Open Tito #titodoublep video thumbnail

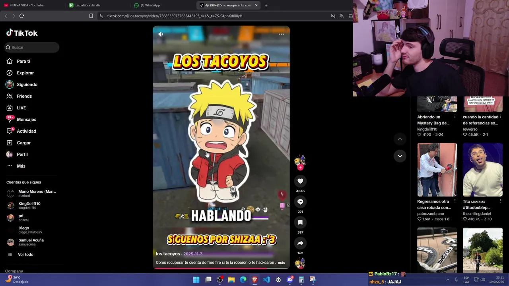coord(483,170)
